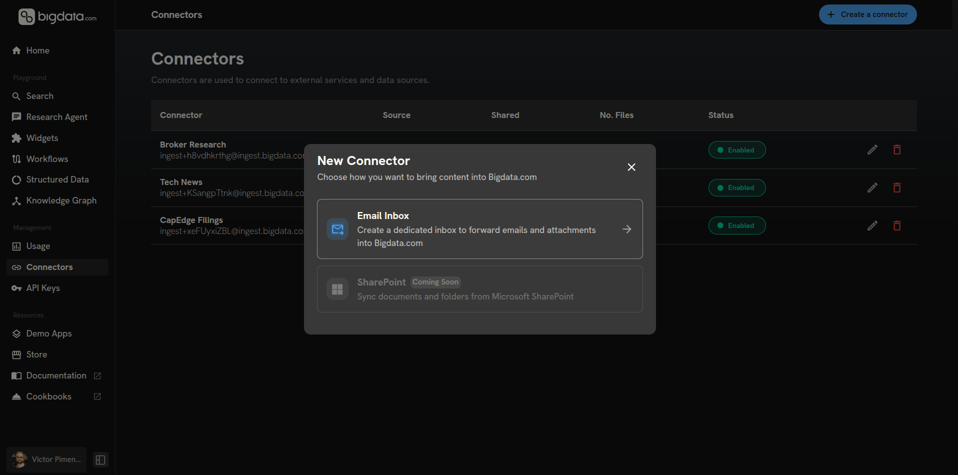Navigate to Workflows
The image size is (958, 475).
57,159
